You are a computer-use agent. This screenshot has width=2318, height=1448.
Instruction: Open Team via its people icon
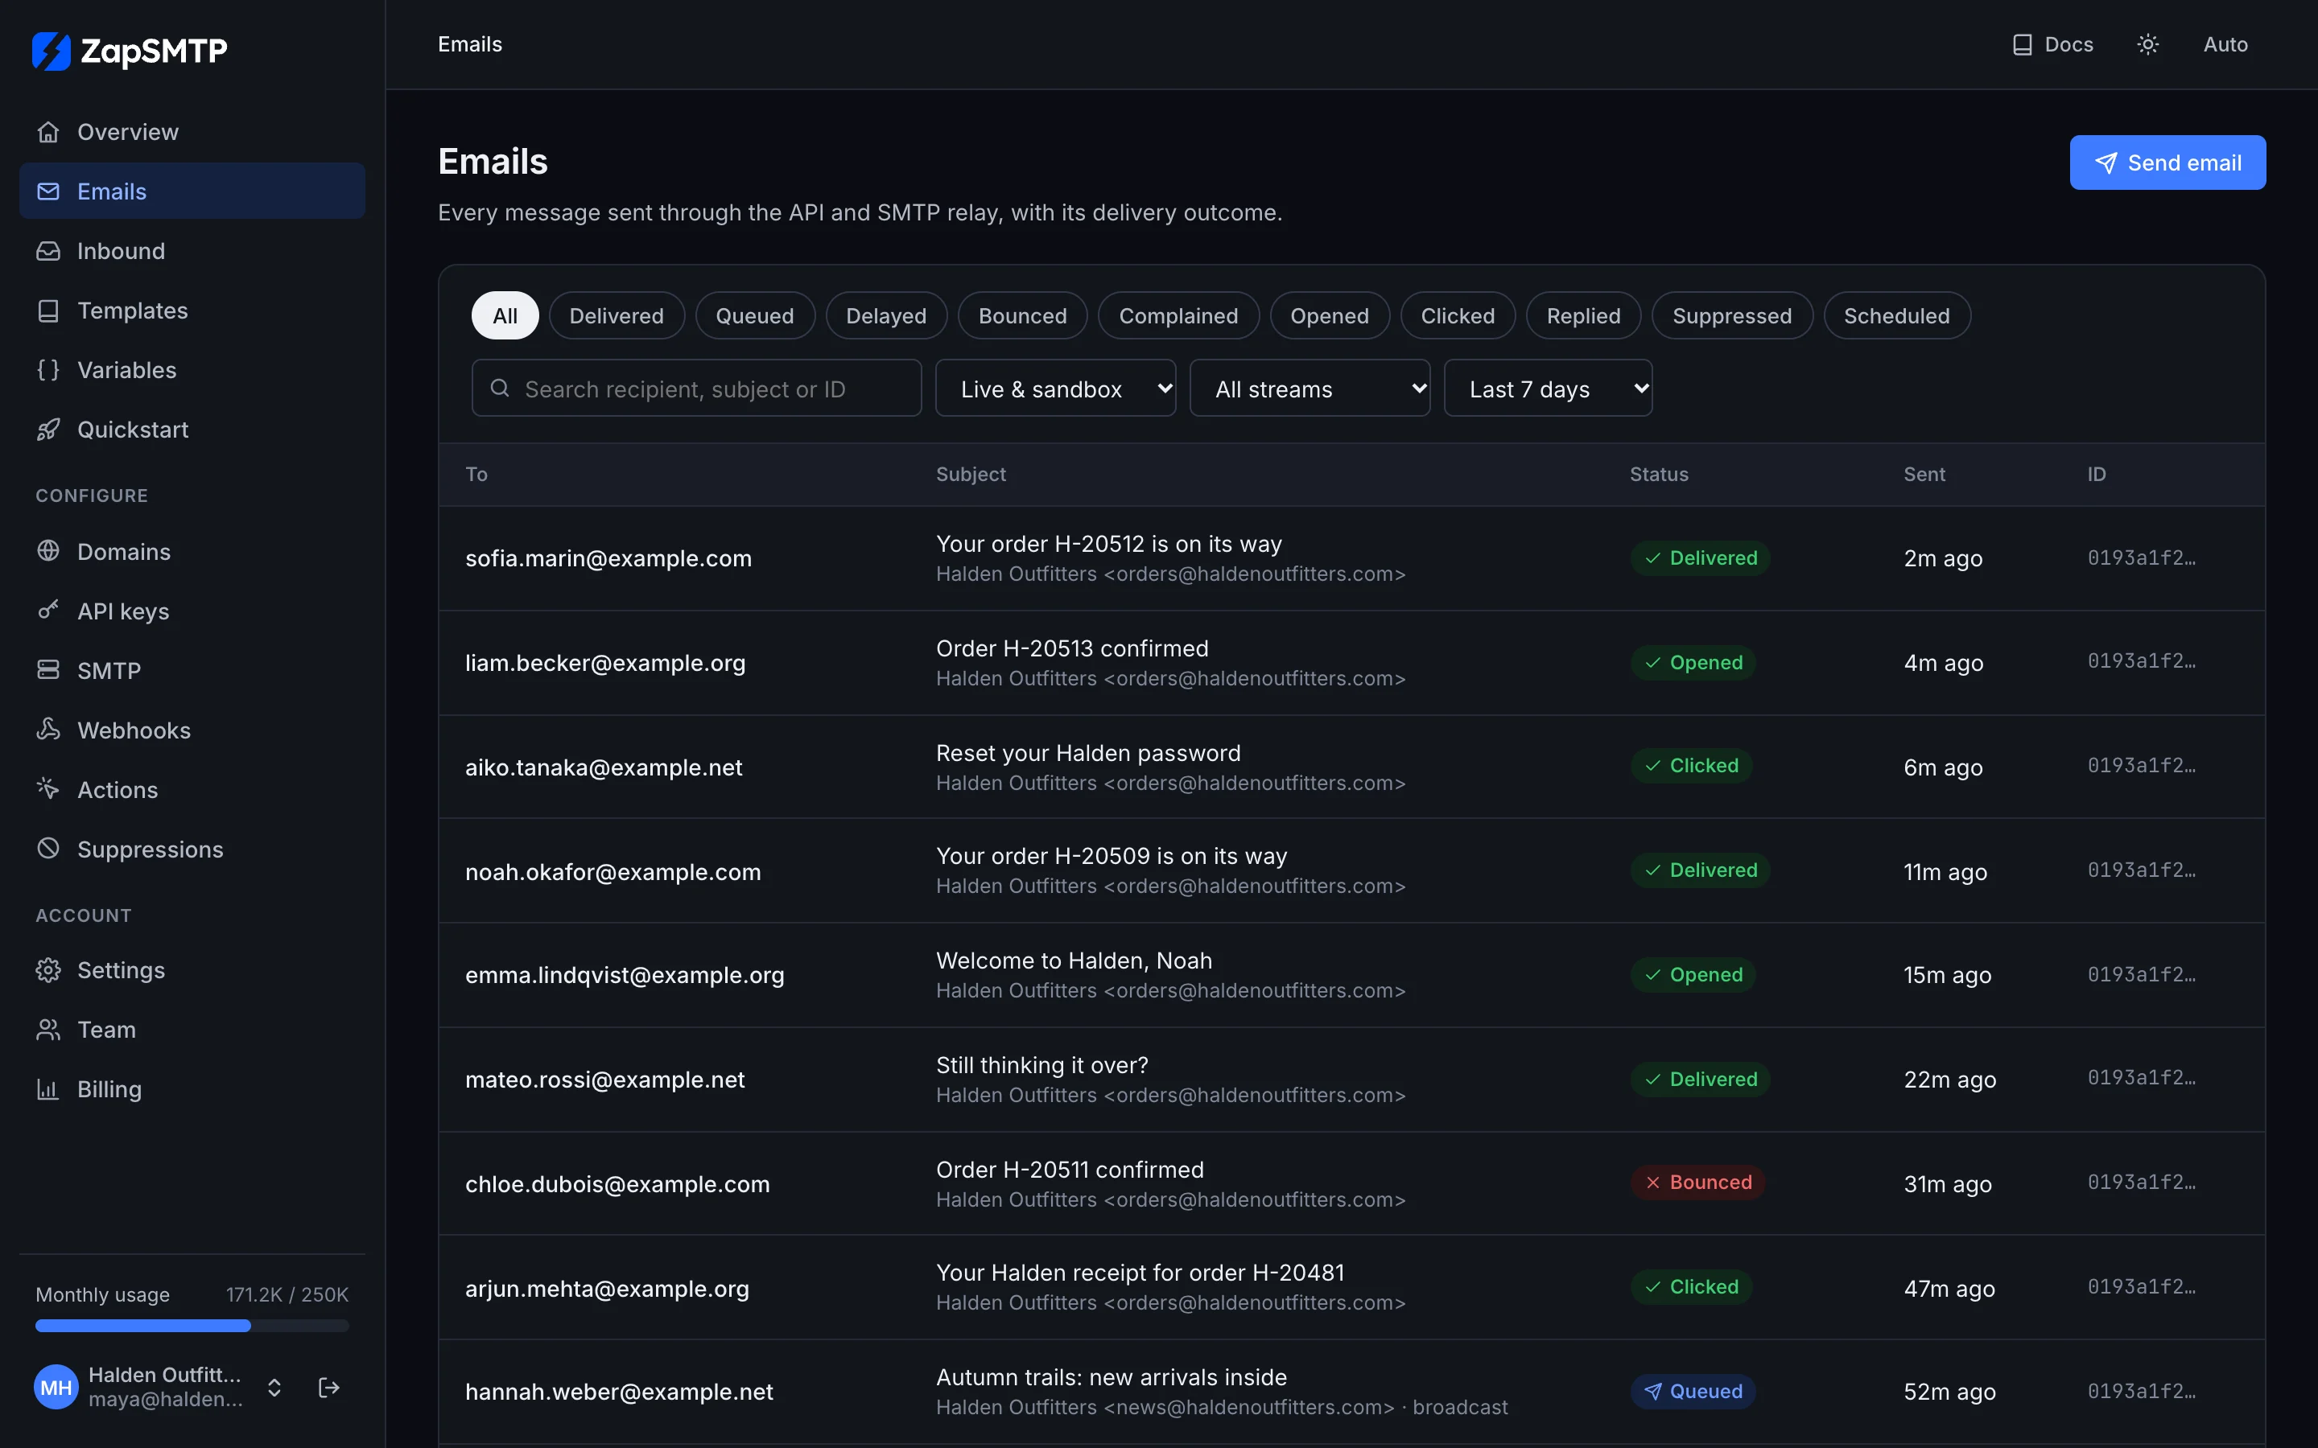coord(48,1030)
